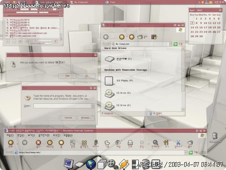
Task: Refresh the page in Internet Explorer
Action: [50, 142]
